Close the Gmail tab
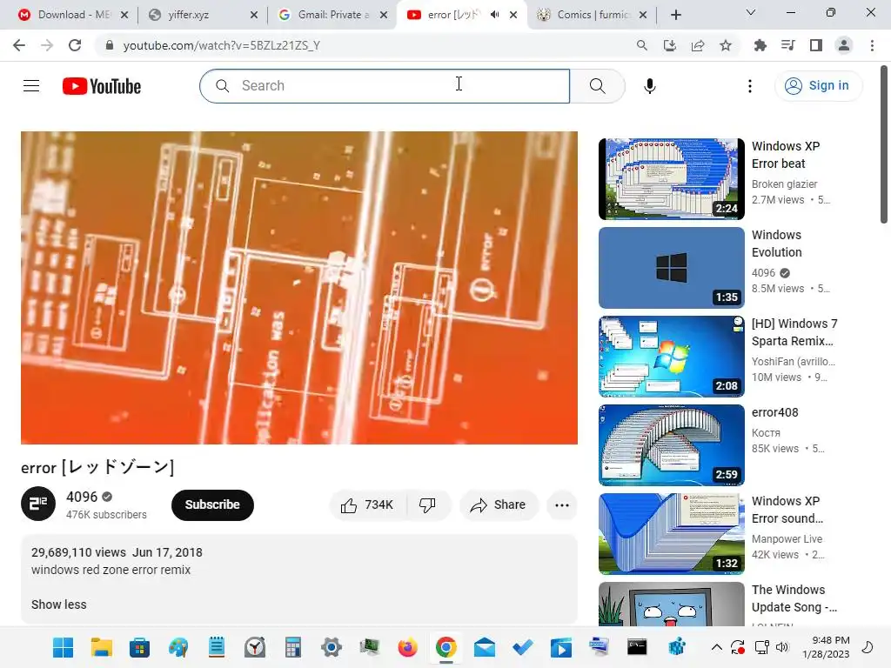 (x=384, y=15)
